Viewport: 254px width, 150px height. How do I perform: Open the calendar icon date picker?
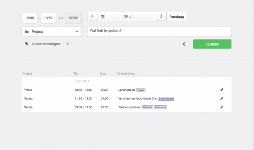pyautogui.click(x=102, y=17)
